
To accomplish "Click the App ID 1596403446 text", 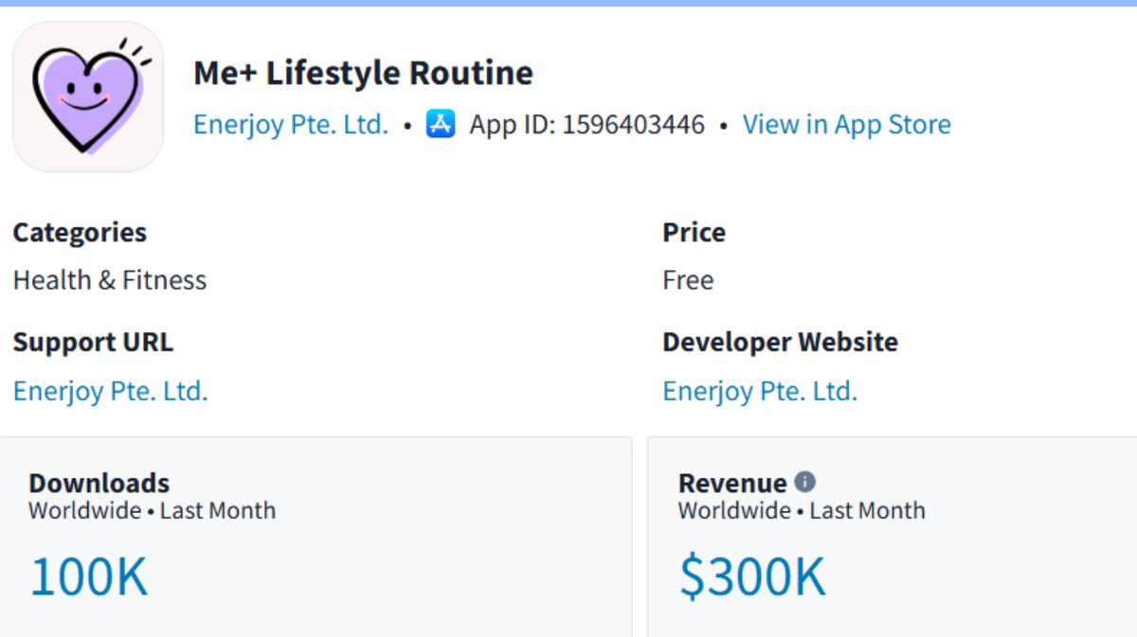I will click(x=587, y=124).
